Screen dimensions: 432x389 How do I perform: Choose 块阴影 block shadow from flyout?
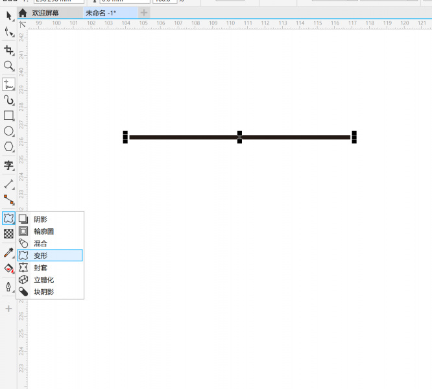coord(50,292)
